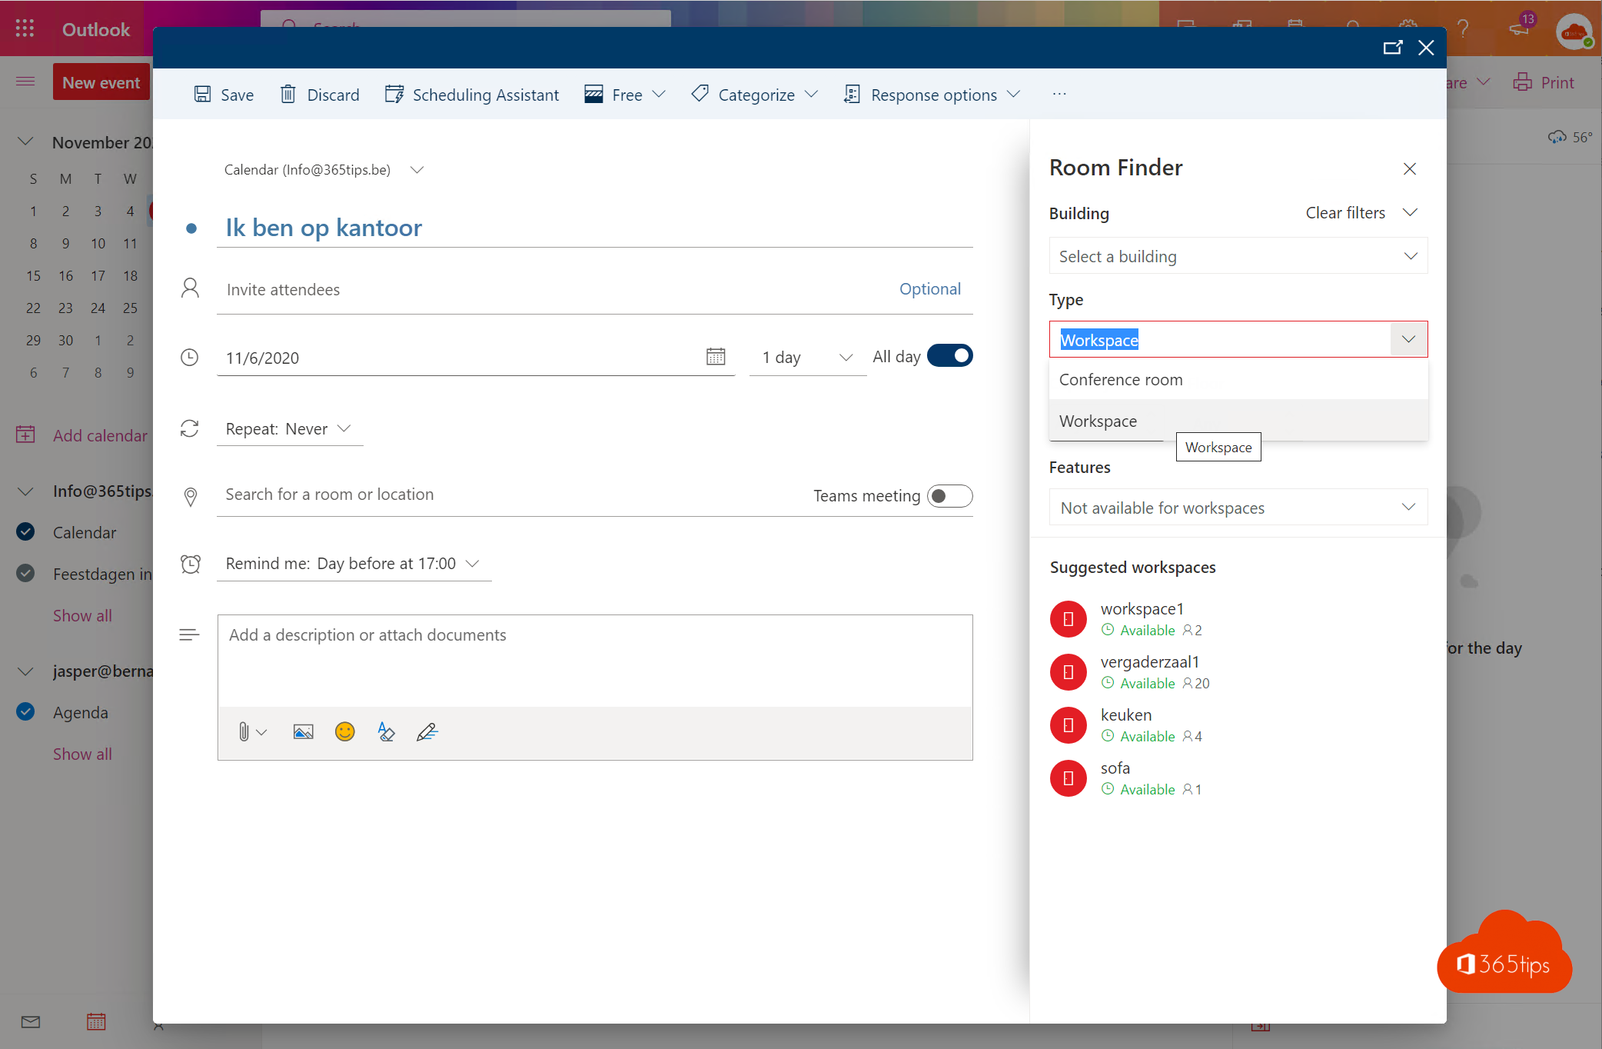Open the Scheduling Assistant tool

coord(471,94)
